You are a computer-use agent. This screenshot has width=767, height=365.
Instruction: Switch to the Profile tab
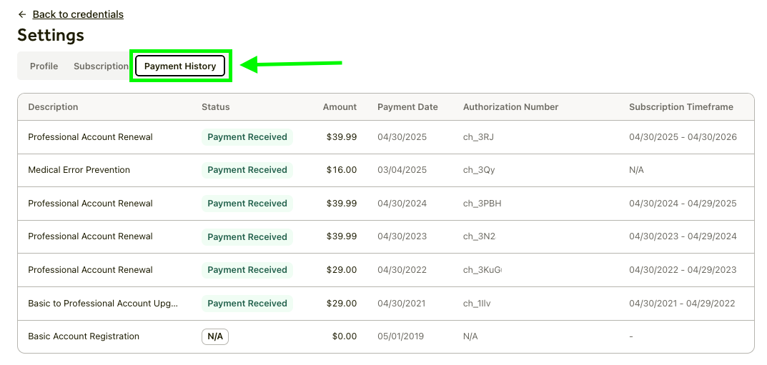[44, 66]
